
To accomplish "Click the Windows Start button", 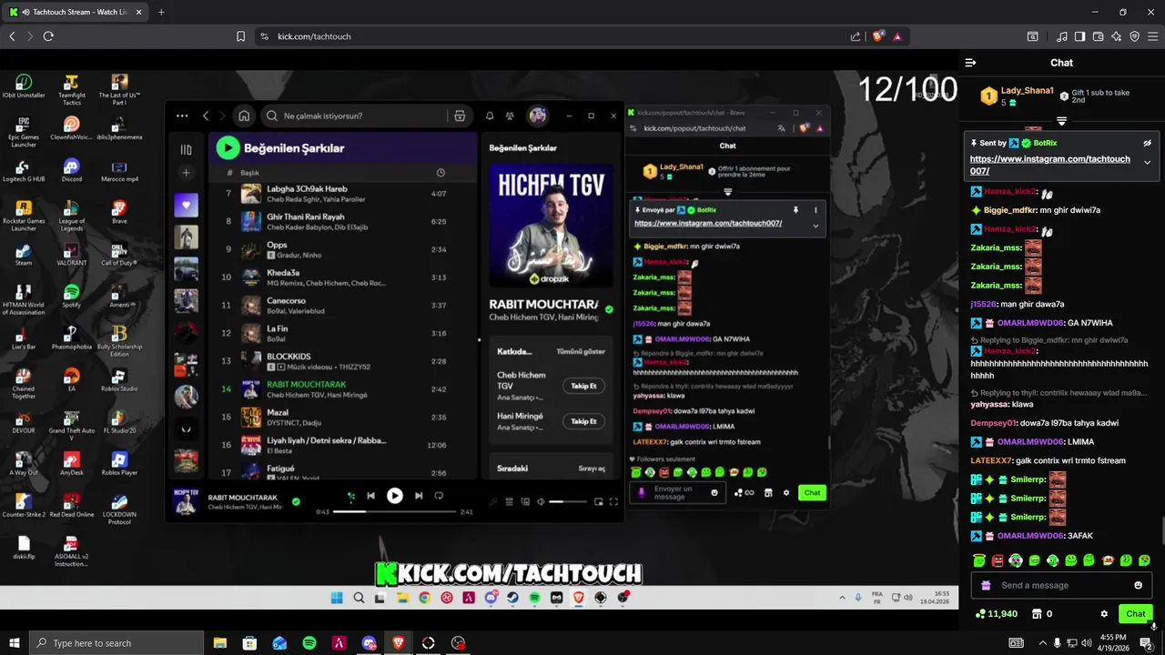I will [14, 643].
